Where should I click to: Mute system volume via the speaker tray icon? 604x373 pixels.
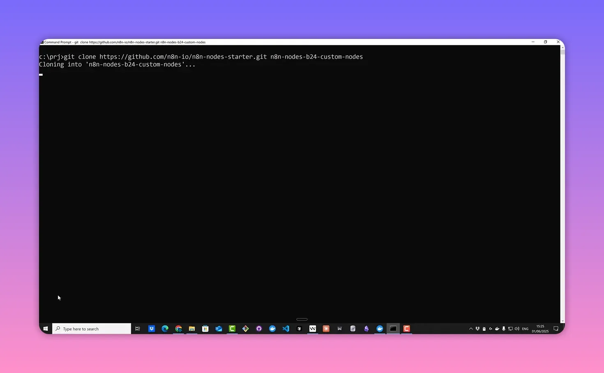517,328
